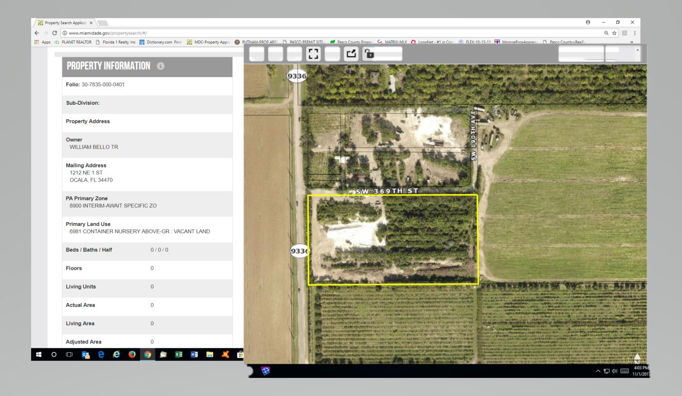Enter fullscreen mode in the map toolbar

click(312, 54)
